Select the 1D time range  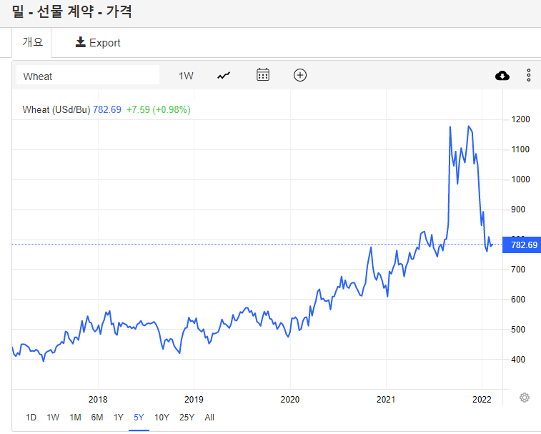[31, 418]
